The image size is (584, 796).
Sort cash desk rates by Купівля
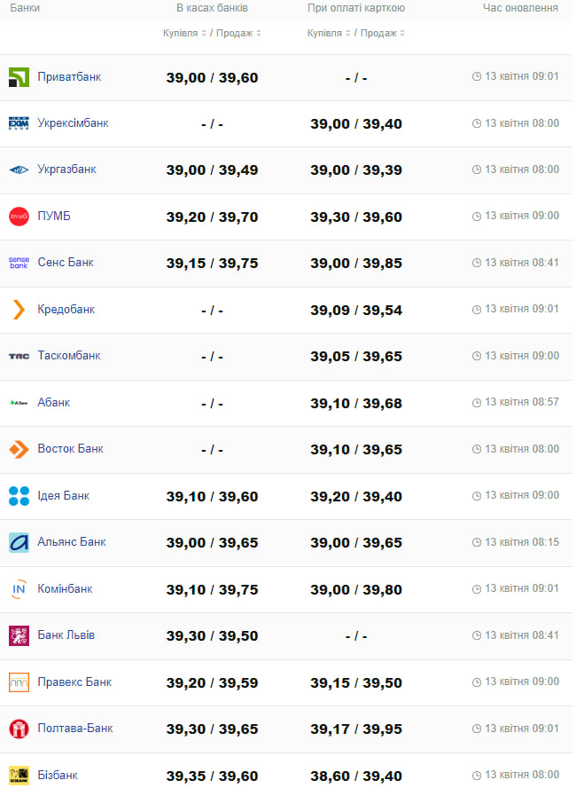pyautogui.click(x=184, y=34)
